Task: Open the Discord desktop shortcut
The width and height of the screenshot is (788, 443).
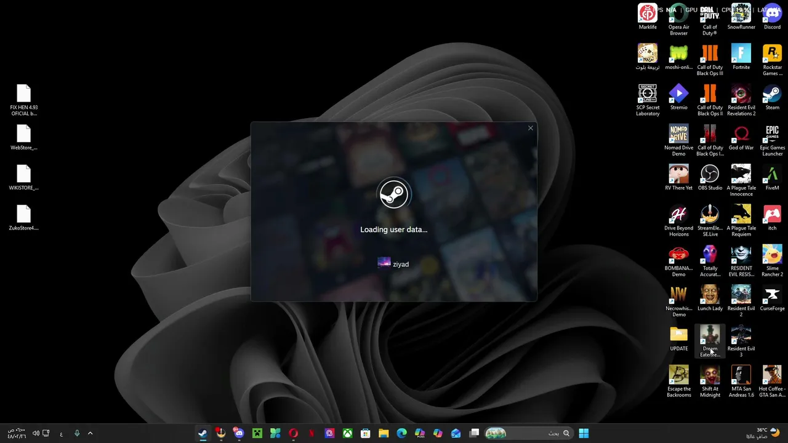Action: point(772,17)
